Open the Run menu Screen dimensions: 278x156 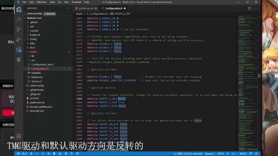(66, 2)
